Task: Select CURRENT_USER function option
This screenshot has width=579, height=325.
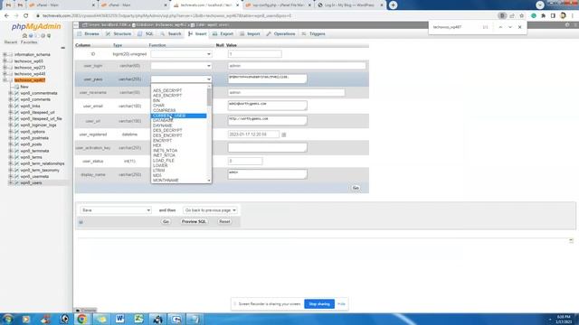Action: pos(179,116)
